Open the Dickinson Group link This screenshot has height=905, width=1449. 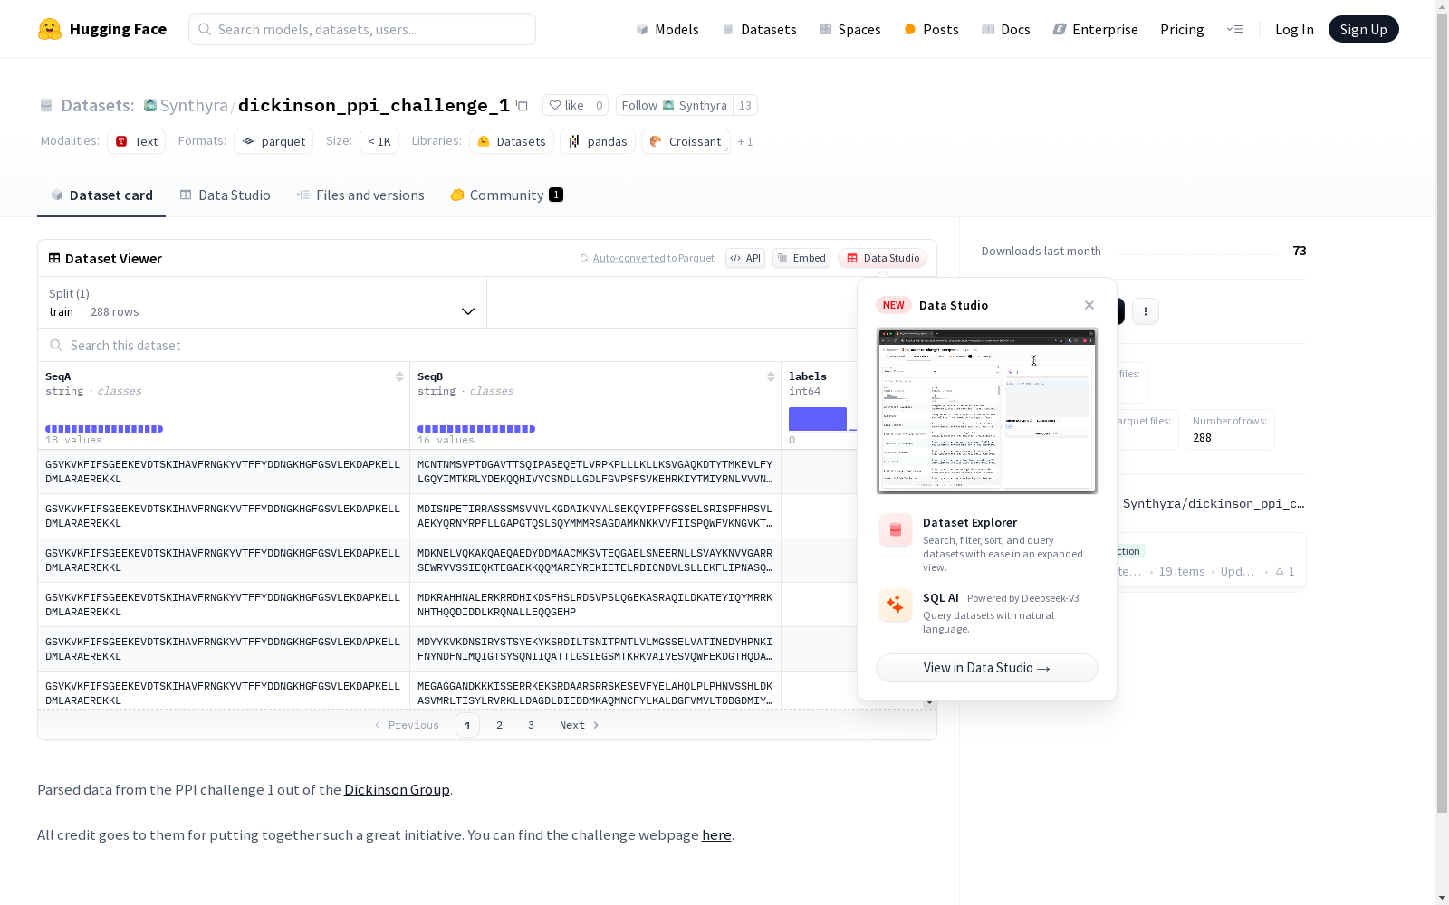397,789
